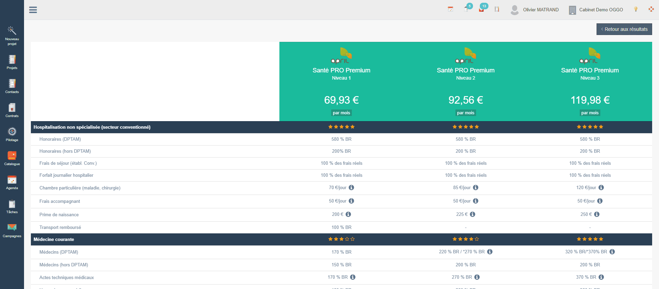This screenshot has width=659, height=289.
Task: Click par mois badge under 92,56 €
Action: pyautogui.click(x=466, y=113)
